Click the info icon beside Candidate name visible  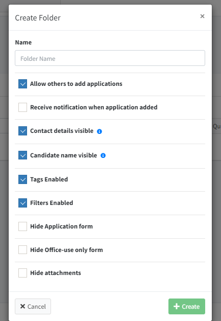(x=103, y=155)
